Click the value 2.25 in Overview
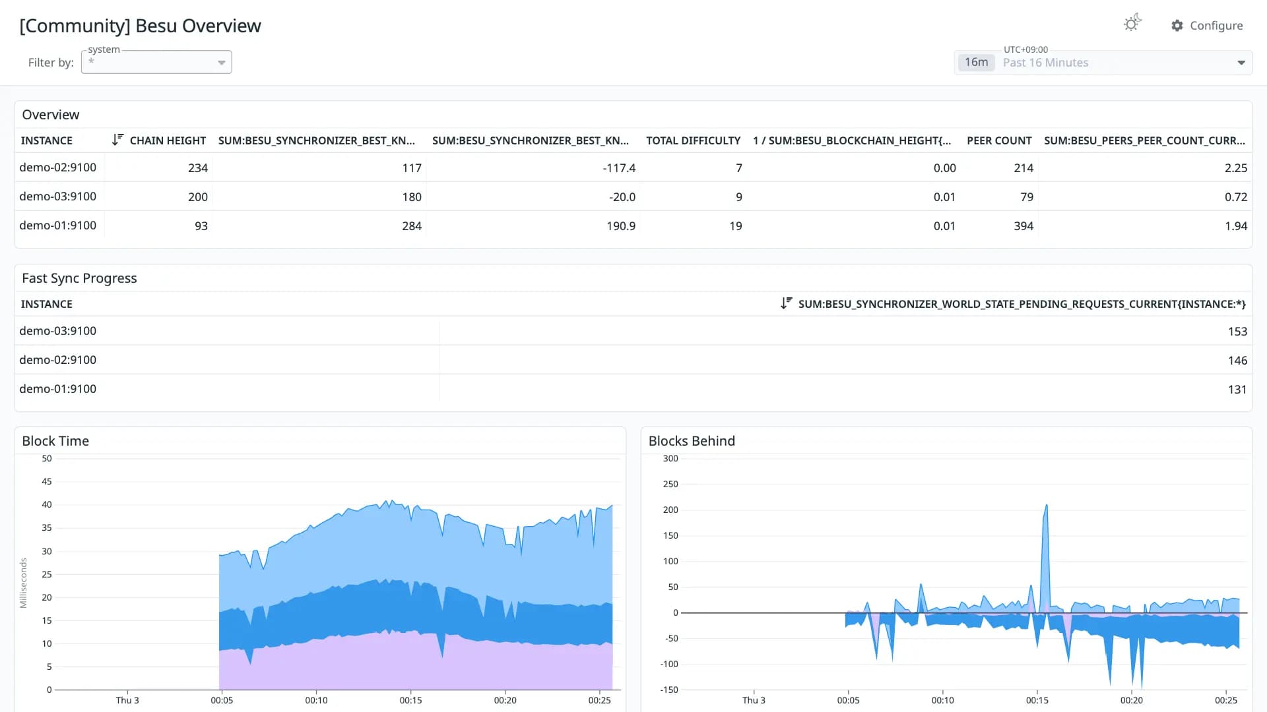 tap(1236, 168)
